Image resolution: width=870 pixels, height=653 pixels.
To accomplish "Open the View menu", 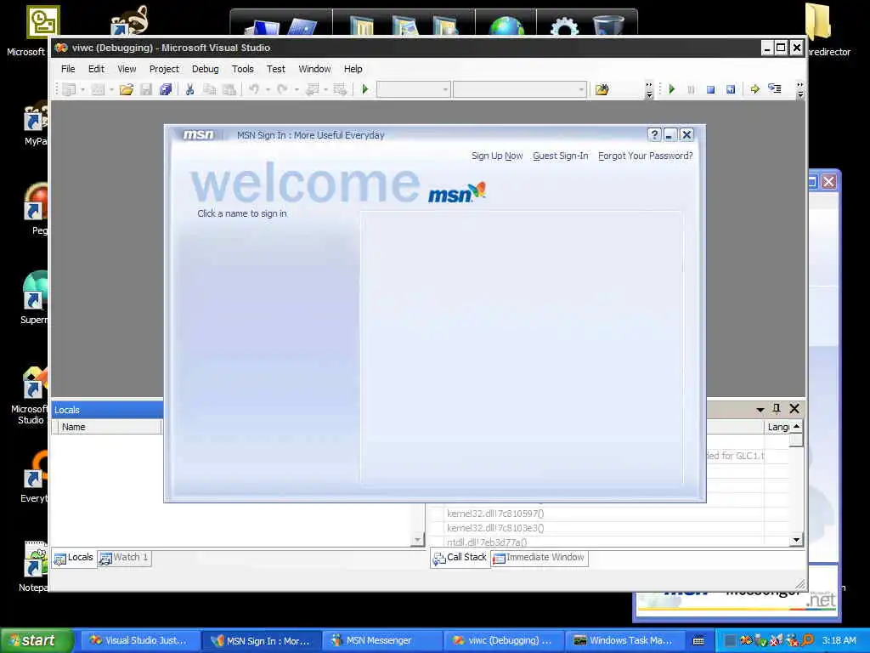I will pyautogui.click(x=127, y=69).
